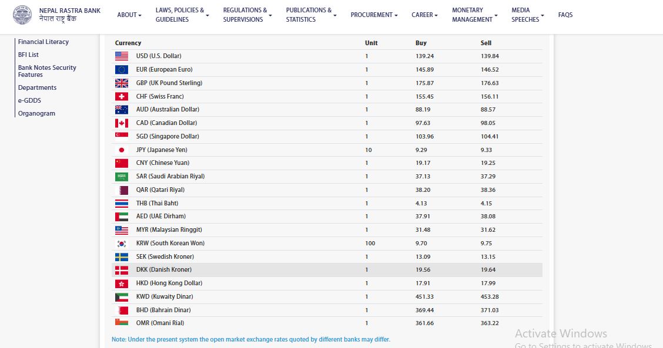This screenshot has width=663, height=348.
Task: Select the CHF (Swiss Franc) label
Action: click(160, 96)
